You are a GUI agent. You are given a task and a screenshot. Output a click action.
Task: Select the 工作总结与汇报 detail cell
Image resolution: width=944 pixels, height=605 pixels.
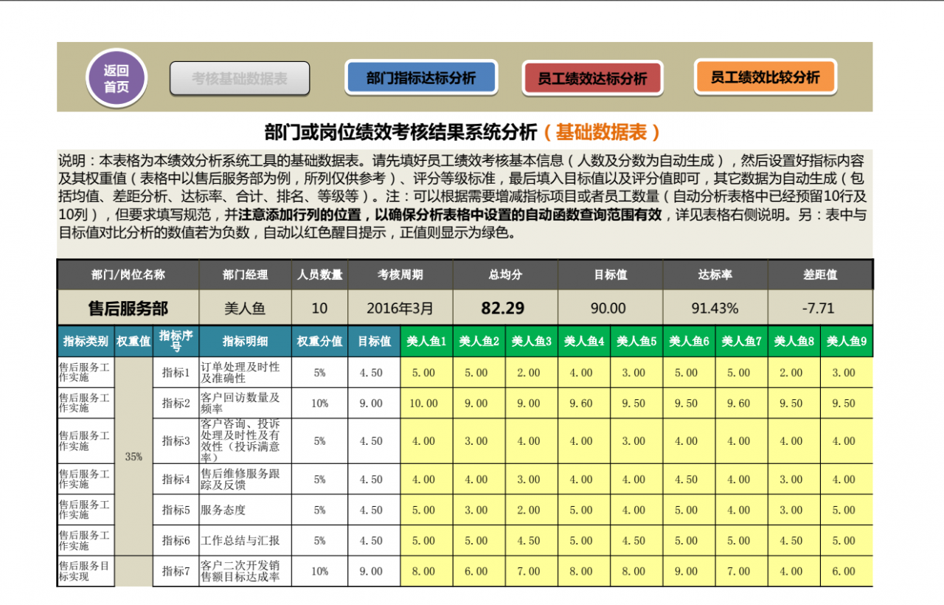coord(245,541)
